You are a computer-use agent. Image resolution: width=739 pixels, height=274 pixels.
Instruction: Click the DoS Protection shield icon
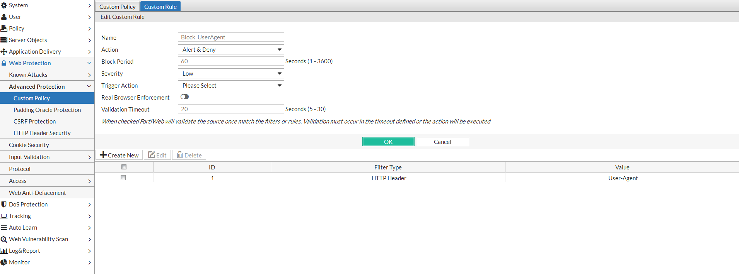pyautogui.click(x=4, y=205)
